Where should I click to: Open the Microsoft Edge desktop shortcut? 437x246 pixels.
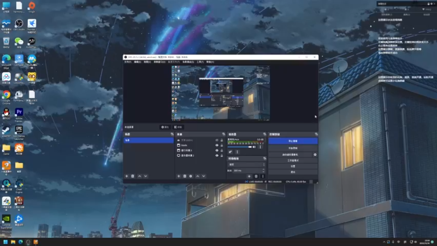click(x=6, y=61)
